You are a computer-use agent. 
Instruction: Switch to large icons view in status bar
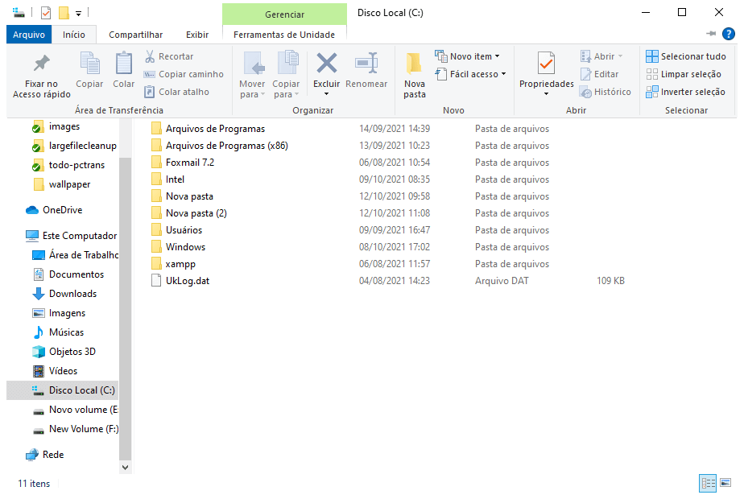point(725,483)
